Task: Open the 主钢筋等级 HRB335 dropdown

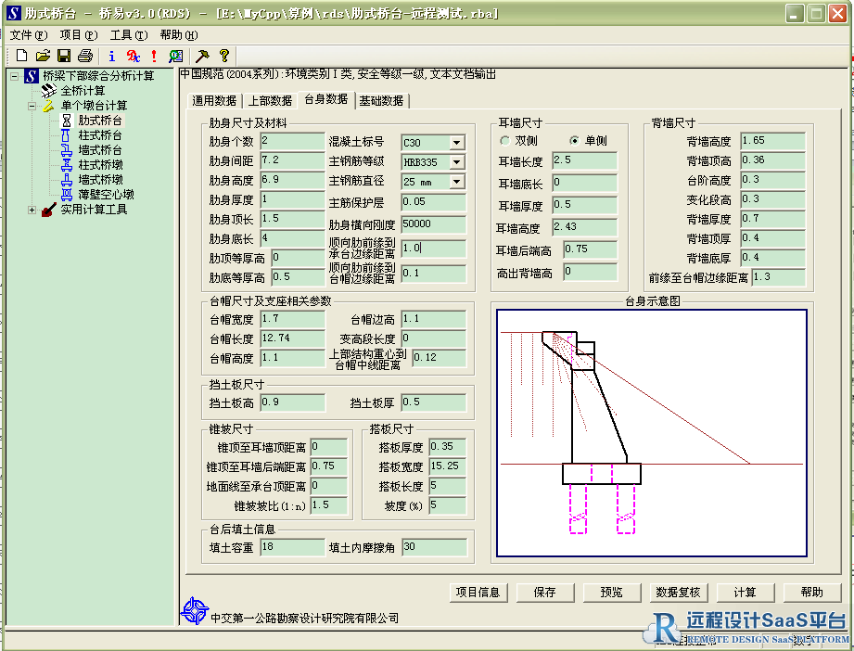Action: tap(456, 162)
